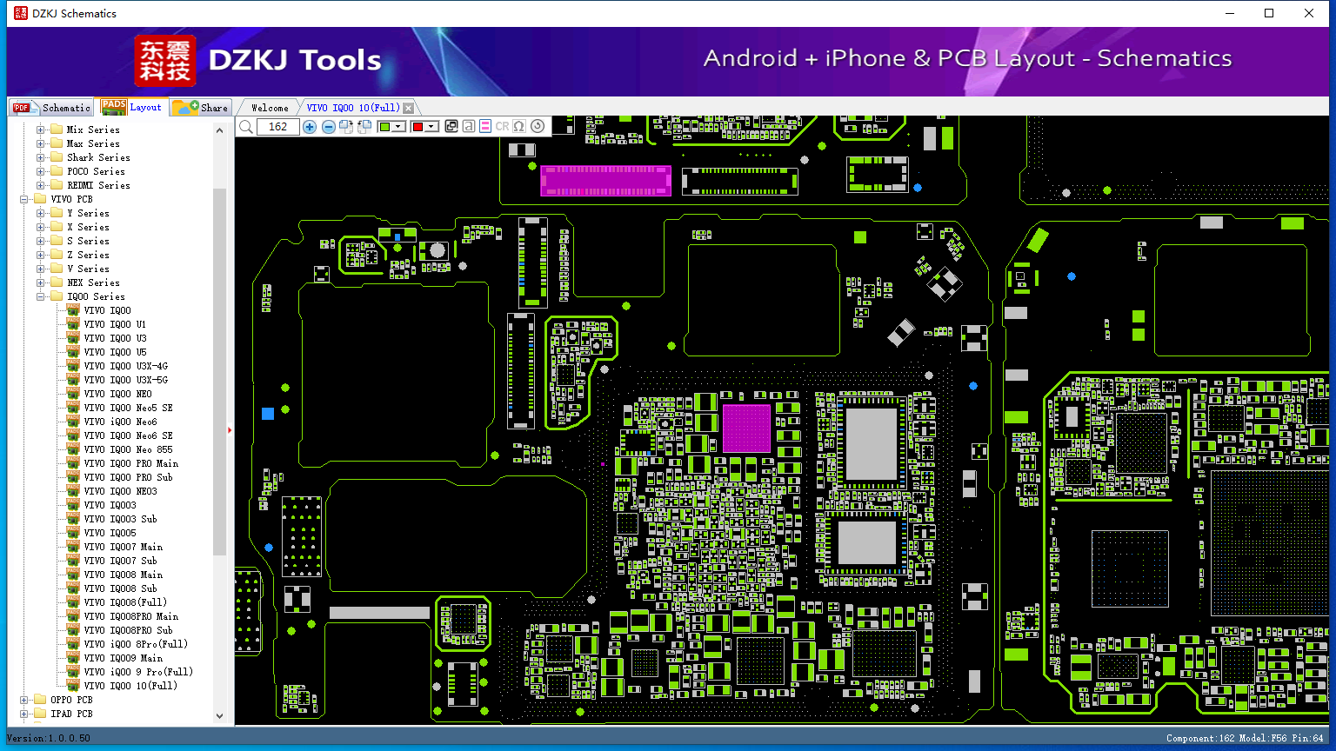Click the magenta highlighted connector on the PCB

(605, 180)
